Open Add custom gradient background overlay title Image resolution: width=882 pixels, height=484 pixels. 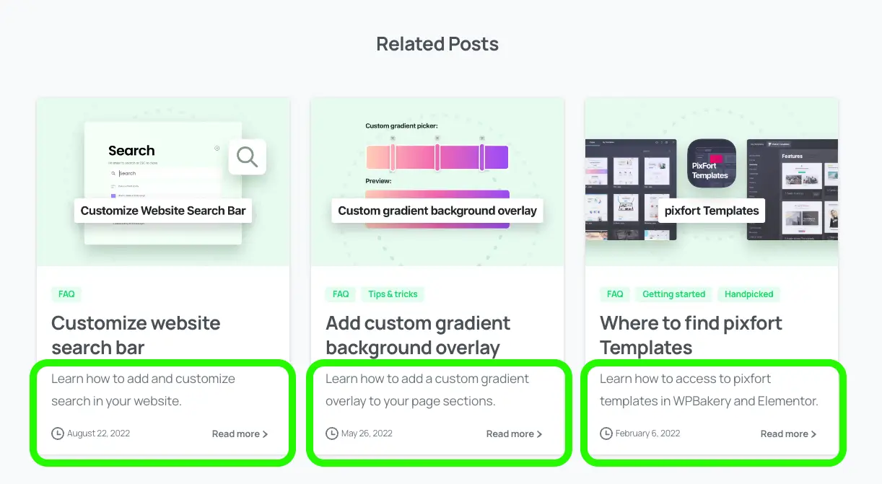418,335
